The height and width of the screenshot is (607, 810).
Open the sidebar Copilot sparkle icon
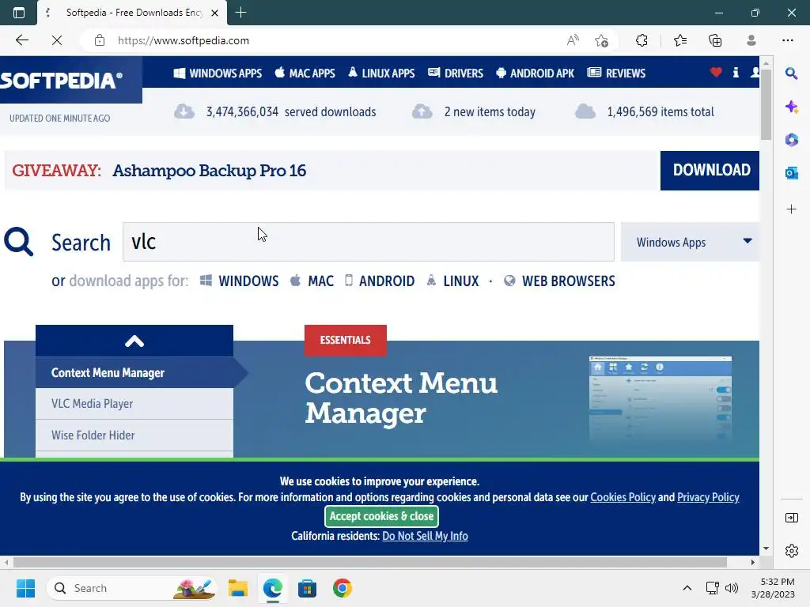pos(791,107)
